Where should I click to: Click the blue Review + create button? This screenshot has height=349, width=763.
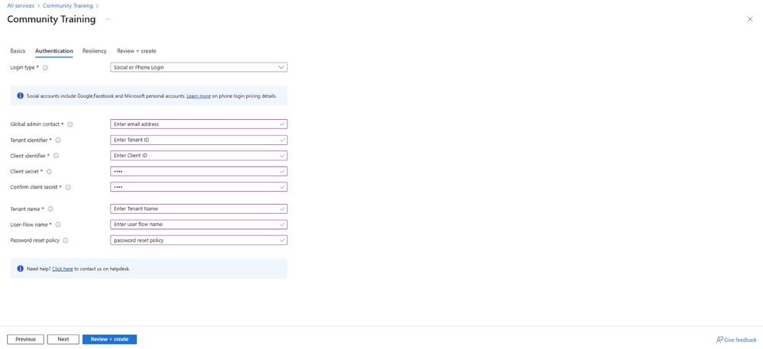tap(109, 339)
